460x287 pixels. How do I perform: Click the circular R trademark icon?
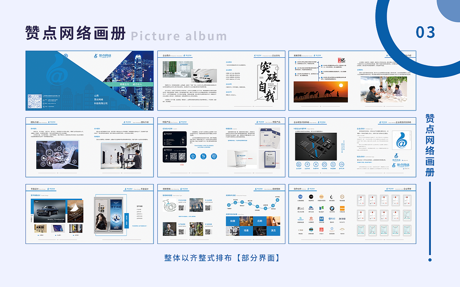[x=308, y=164]
